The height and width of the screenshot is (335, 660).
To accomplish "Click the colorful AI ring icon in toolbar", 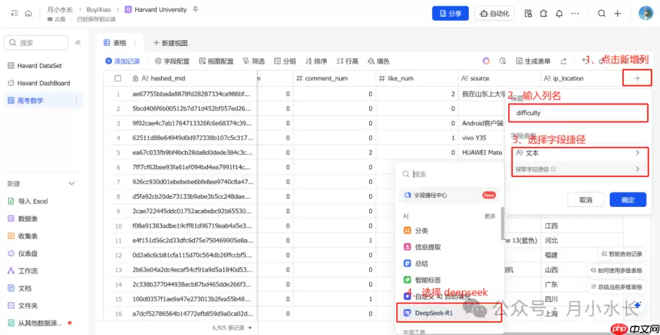I will (486, 61).
